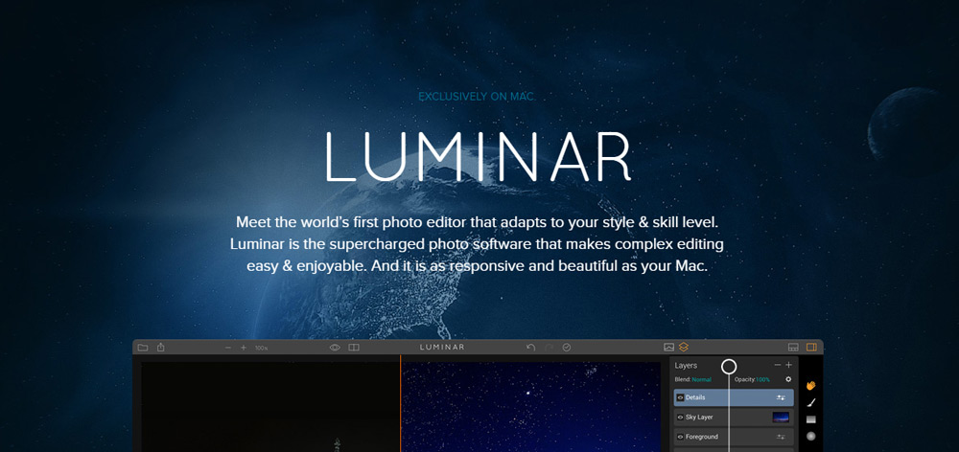Click the Undo arrow icon

[531, 348]
